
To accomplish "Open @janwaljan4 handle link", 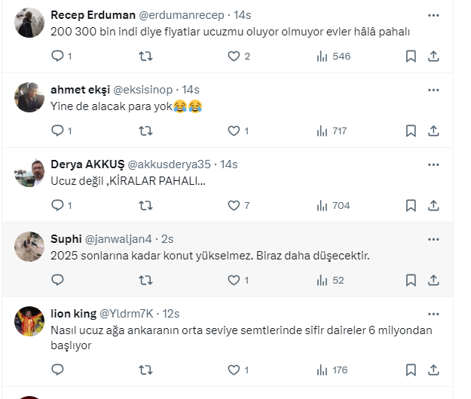I will tap(120, 239).
